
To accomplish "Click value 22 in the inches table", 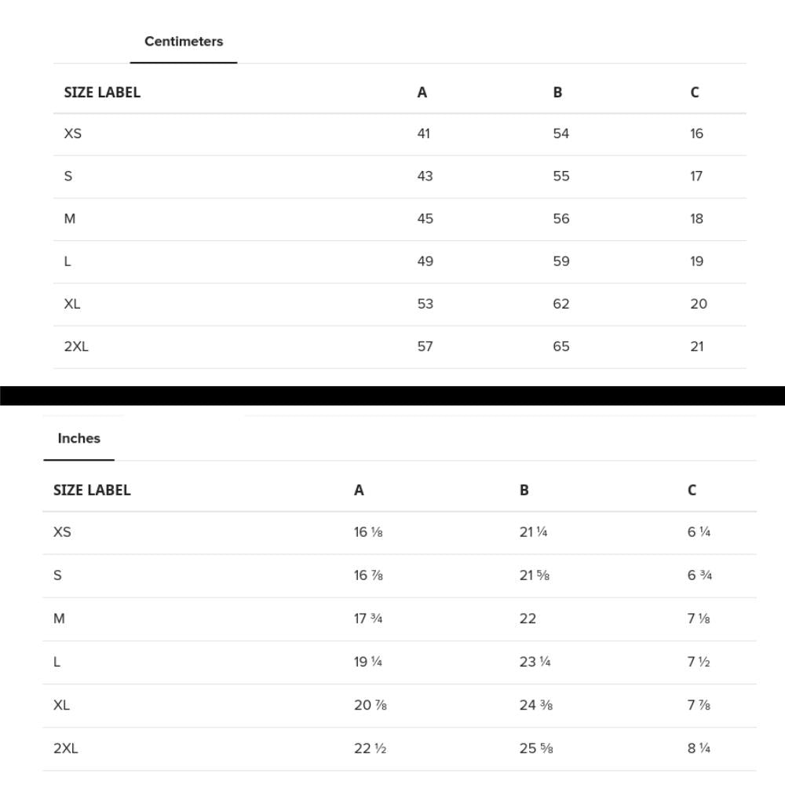I will tap(528, 619).
